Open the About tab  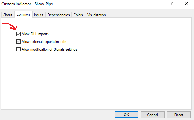tap(8, 15)
